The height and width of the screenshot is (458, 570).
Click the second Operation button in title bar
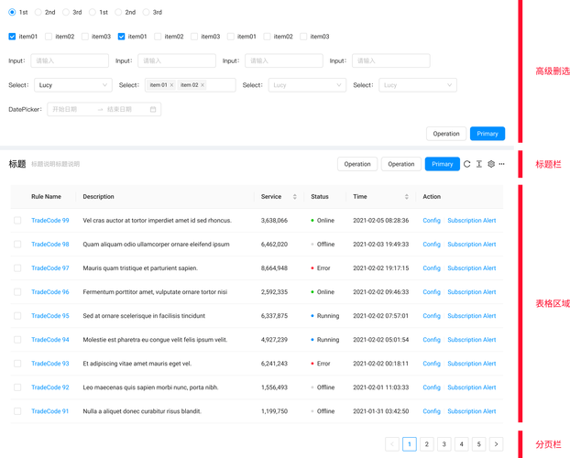coord(401,164)
